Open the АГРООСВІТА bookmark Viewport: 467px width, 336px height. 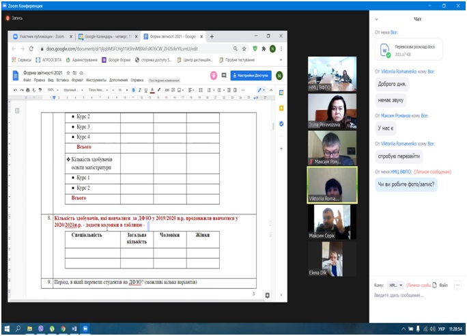(43, 59)
